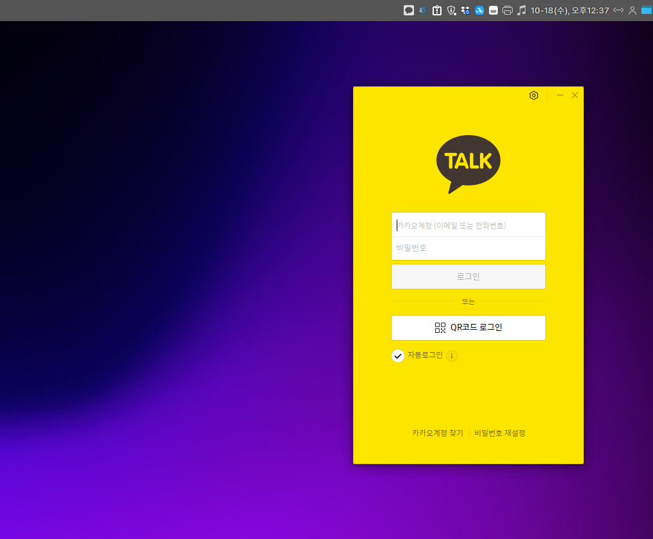Click the double-arrow icon in top bar
The width and height of the screenshot is (653, 539).
(x=618, y=10)
